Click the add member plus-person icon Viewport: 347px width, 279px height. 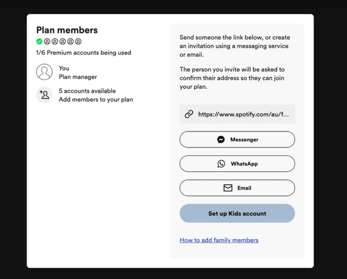(x=44, y=95)
